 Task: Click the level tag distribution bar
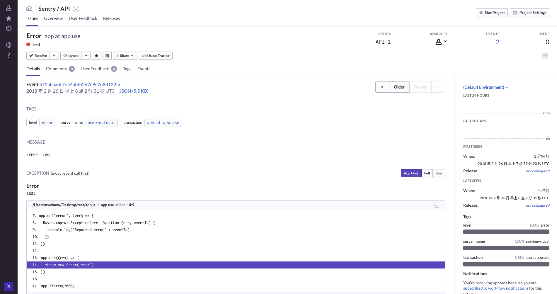pyautogui.click(x=506, y=232)
